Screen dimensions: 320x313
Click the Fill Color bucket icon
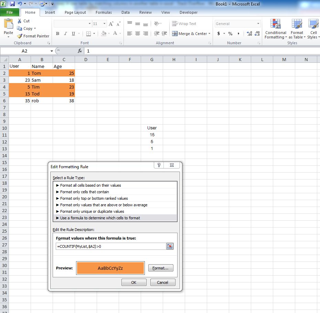pos(104,33)
